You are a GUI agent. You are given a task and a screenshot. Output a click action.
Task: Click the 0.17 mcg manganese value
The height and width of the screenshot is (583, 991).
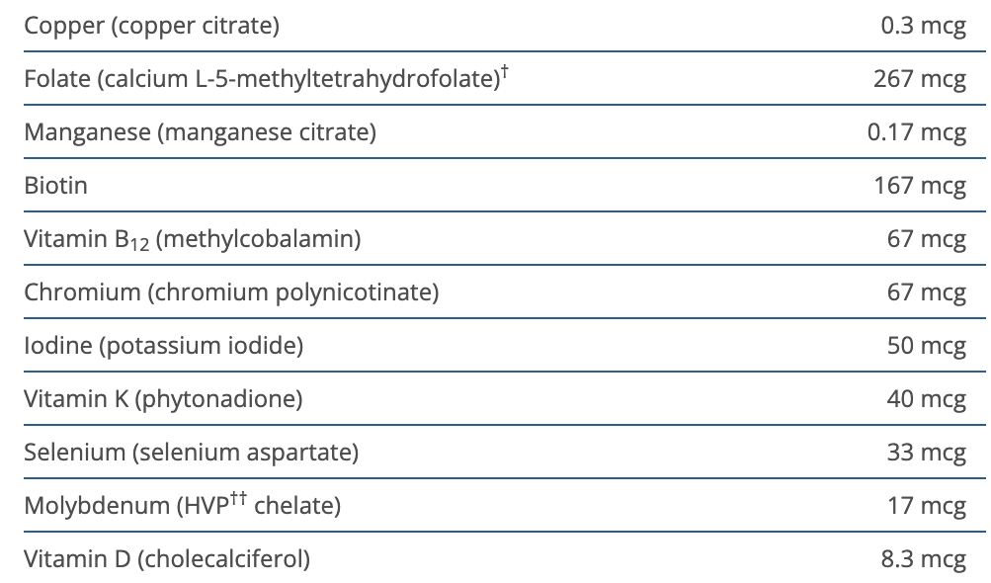coord(917,132)
